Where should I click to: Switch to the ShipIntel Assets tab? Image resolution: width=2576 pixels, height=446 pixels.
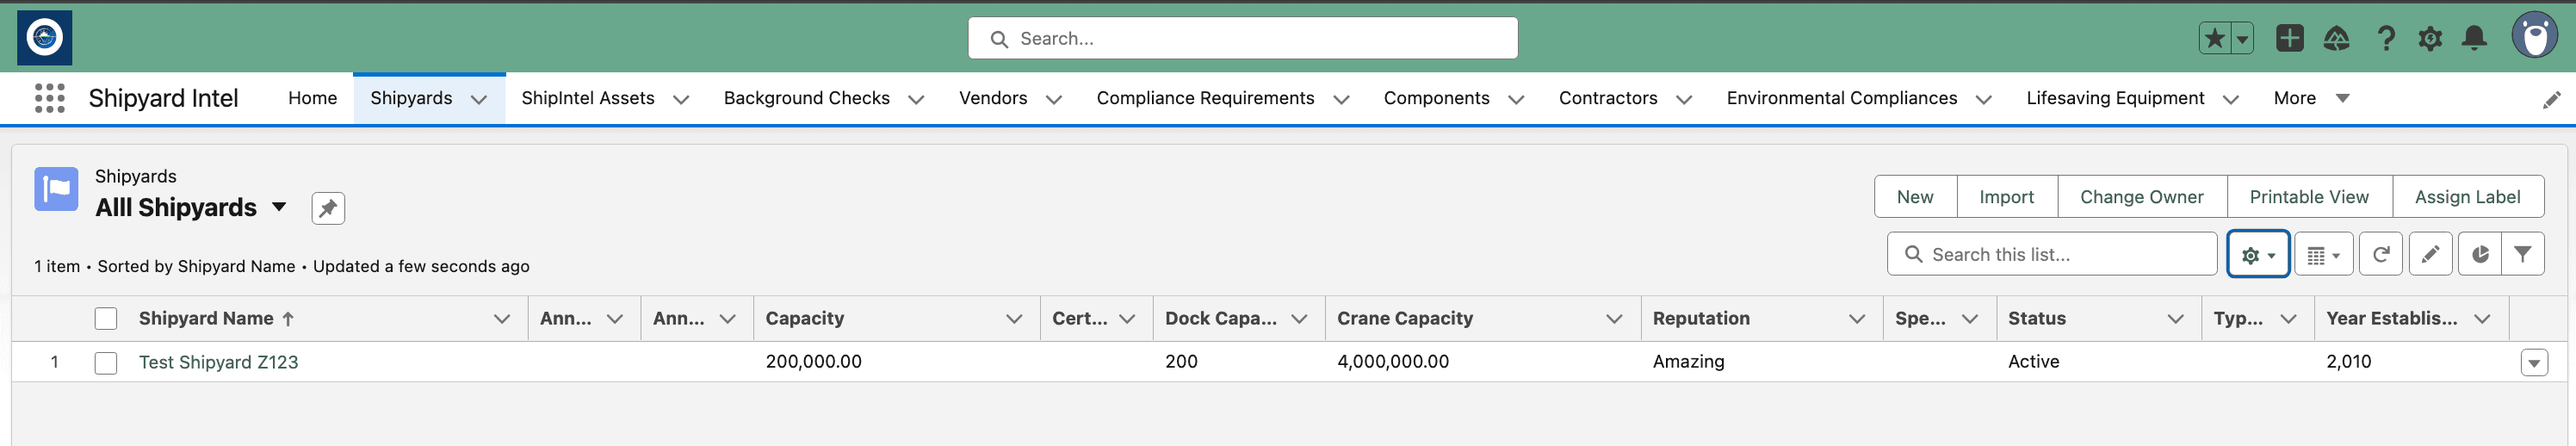point(588,98)
